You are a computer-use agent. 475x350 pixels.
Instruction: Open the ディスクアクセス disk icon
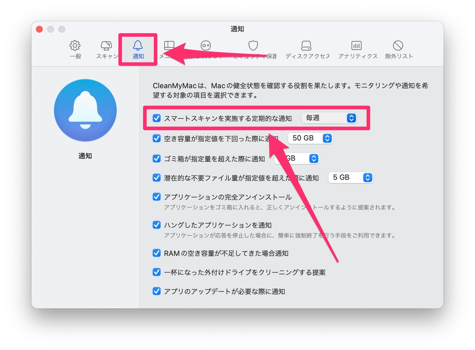pos(306,46)
